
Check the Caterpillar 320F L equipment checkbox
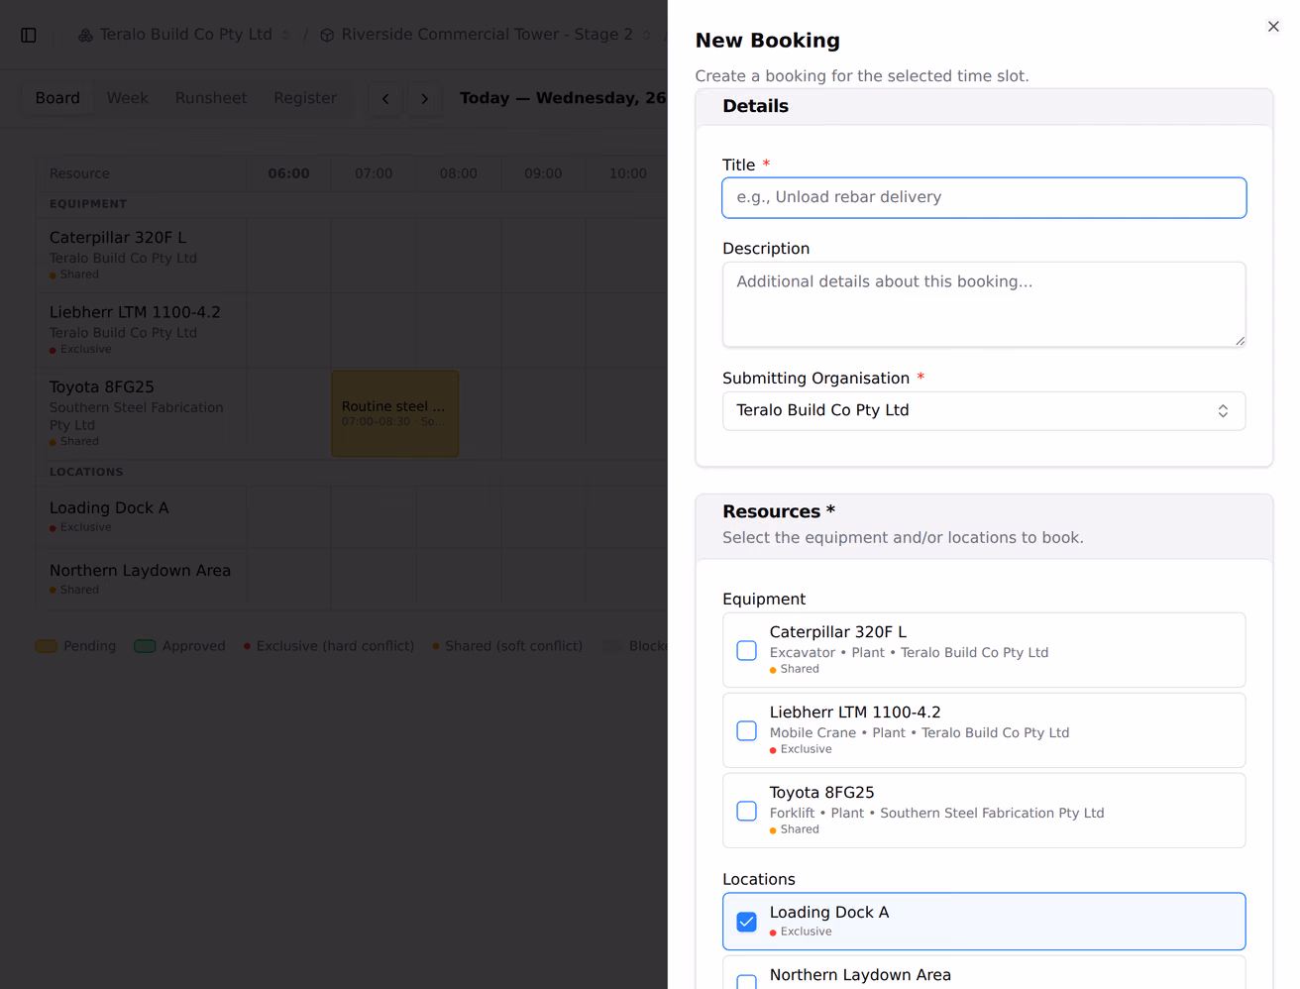[x=747, y=650]
